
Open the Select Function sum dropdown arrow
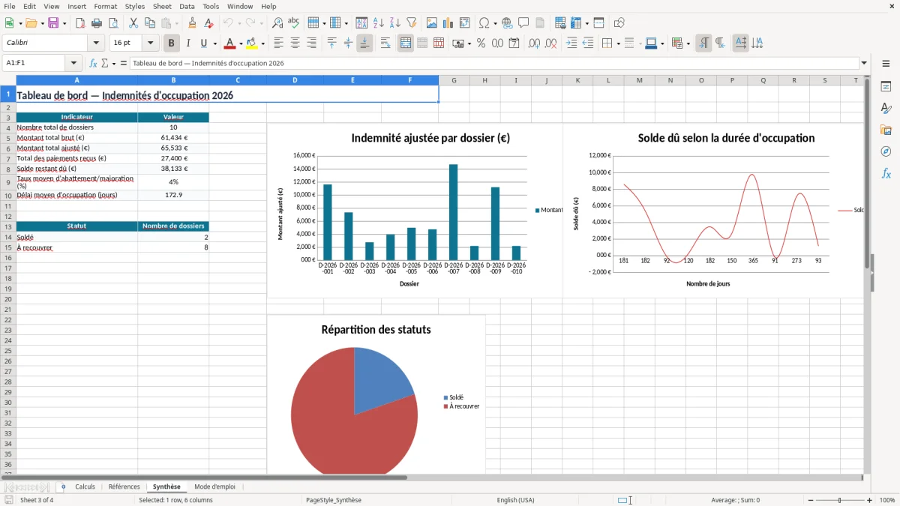pos(114,63)
